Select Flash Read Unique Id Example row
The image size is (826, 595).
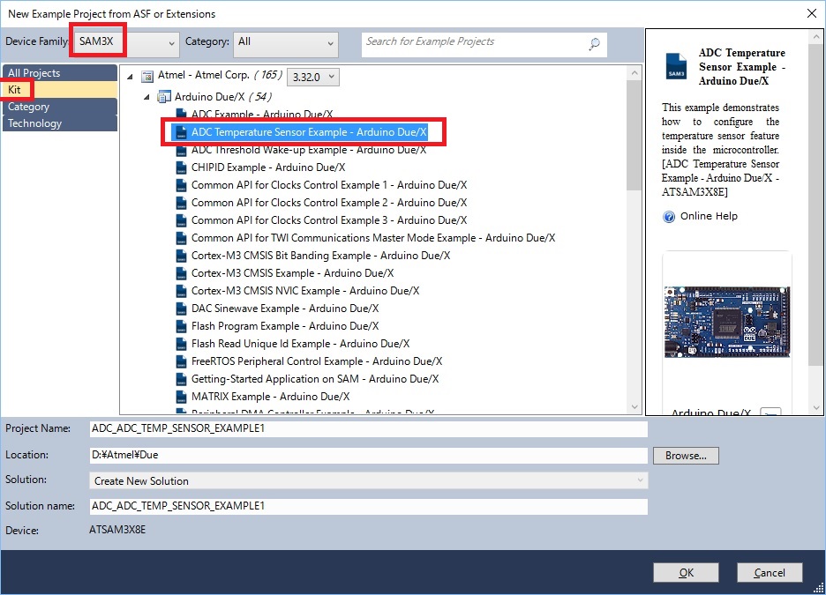pos(300,344)
